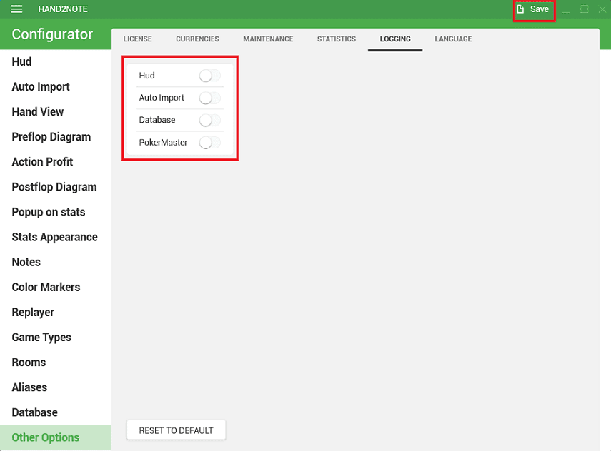611x451 pixels.
Task: Select the Logging tab
Action: tap(395, 39)
